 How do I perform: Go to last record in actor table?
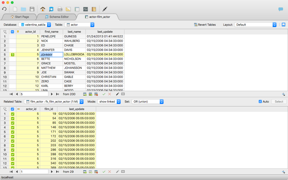click(58, 94)
